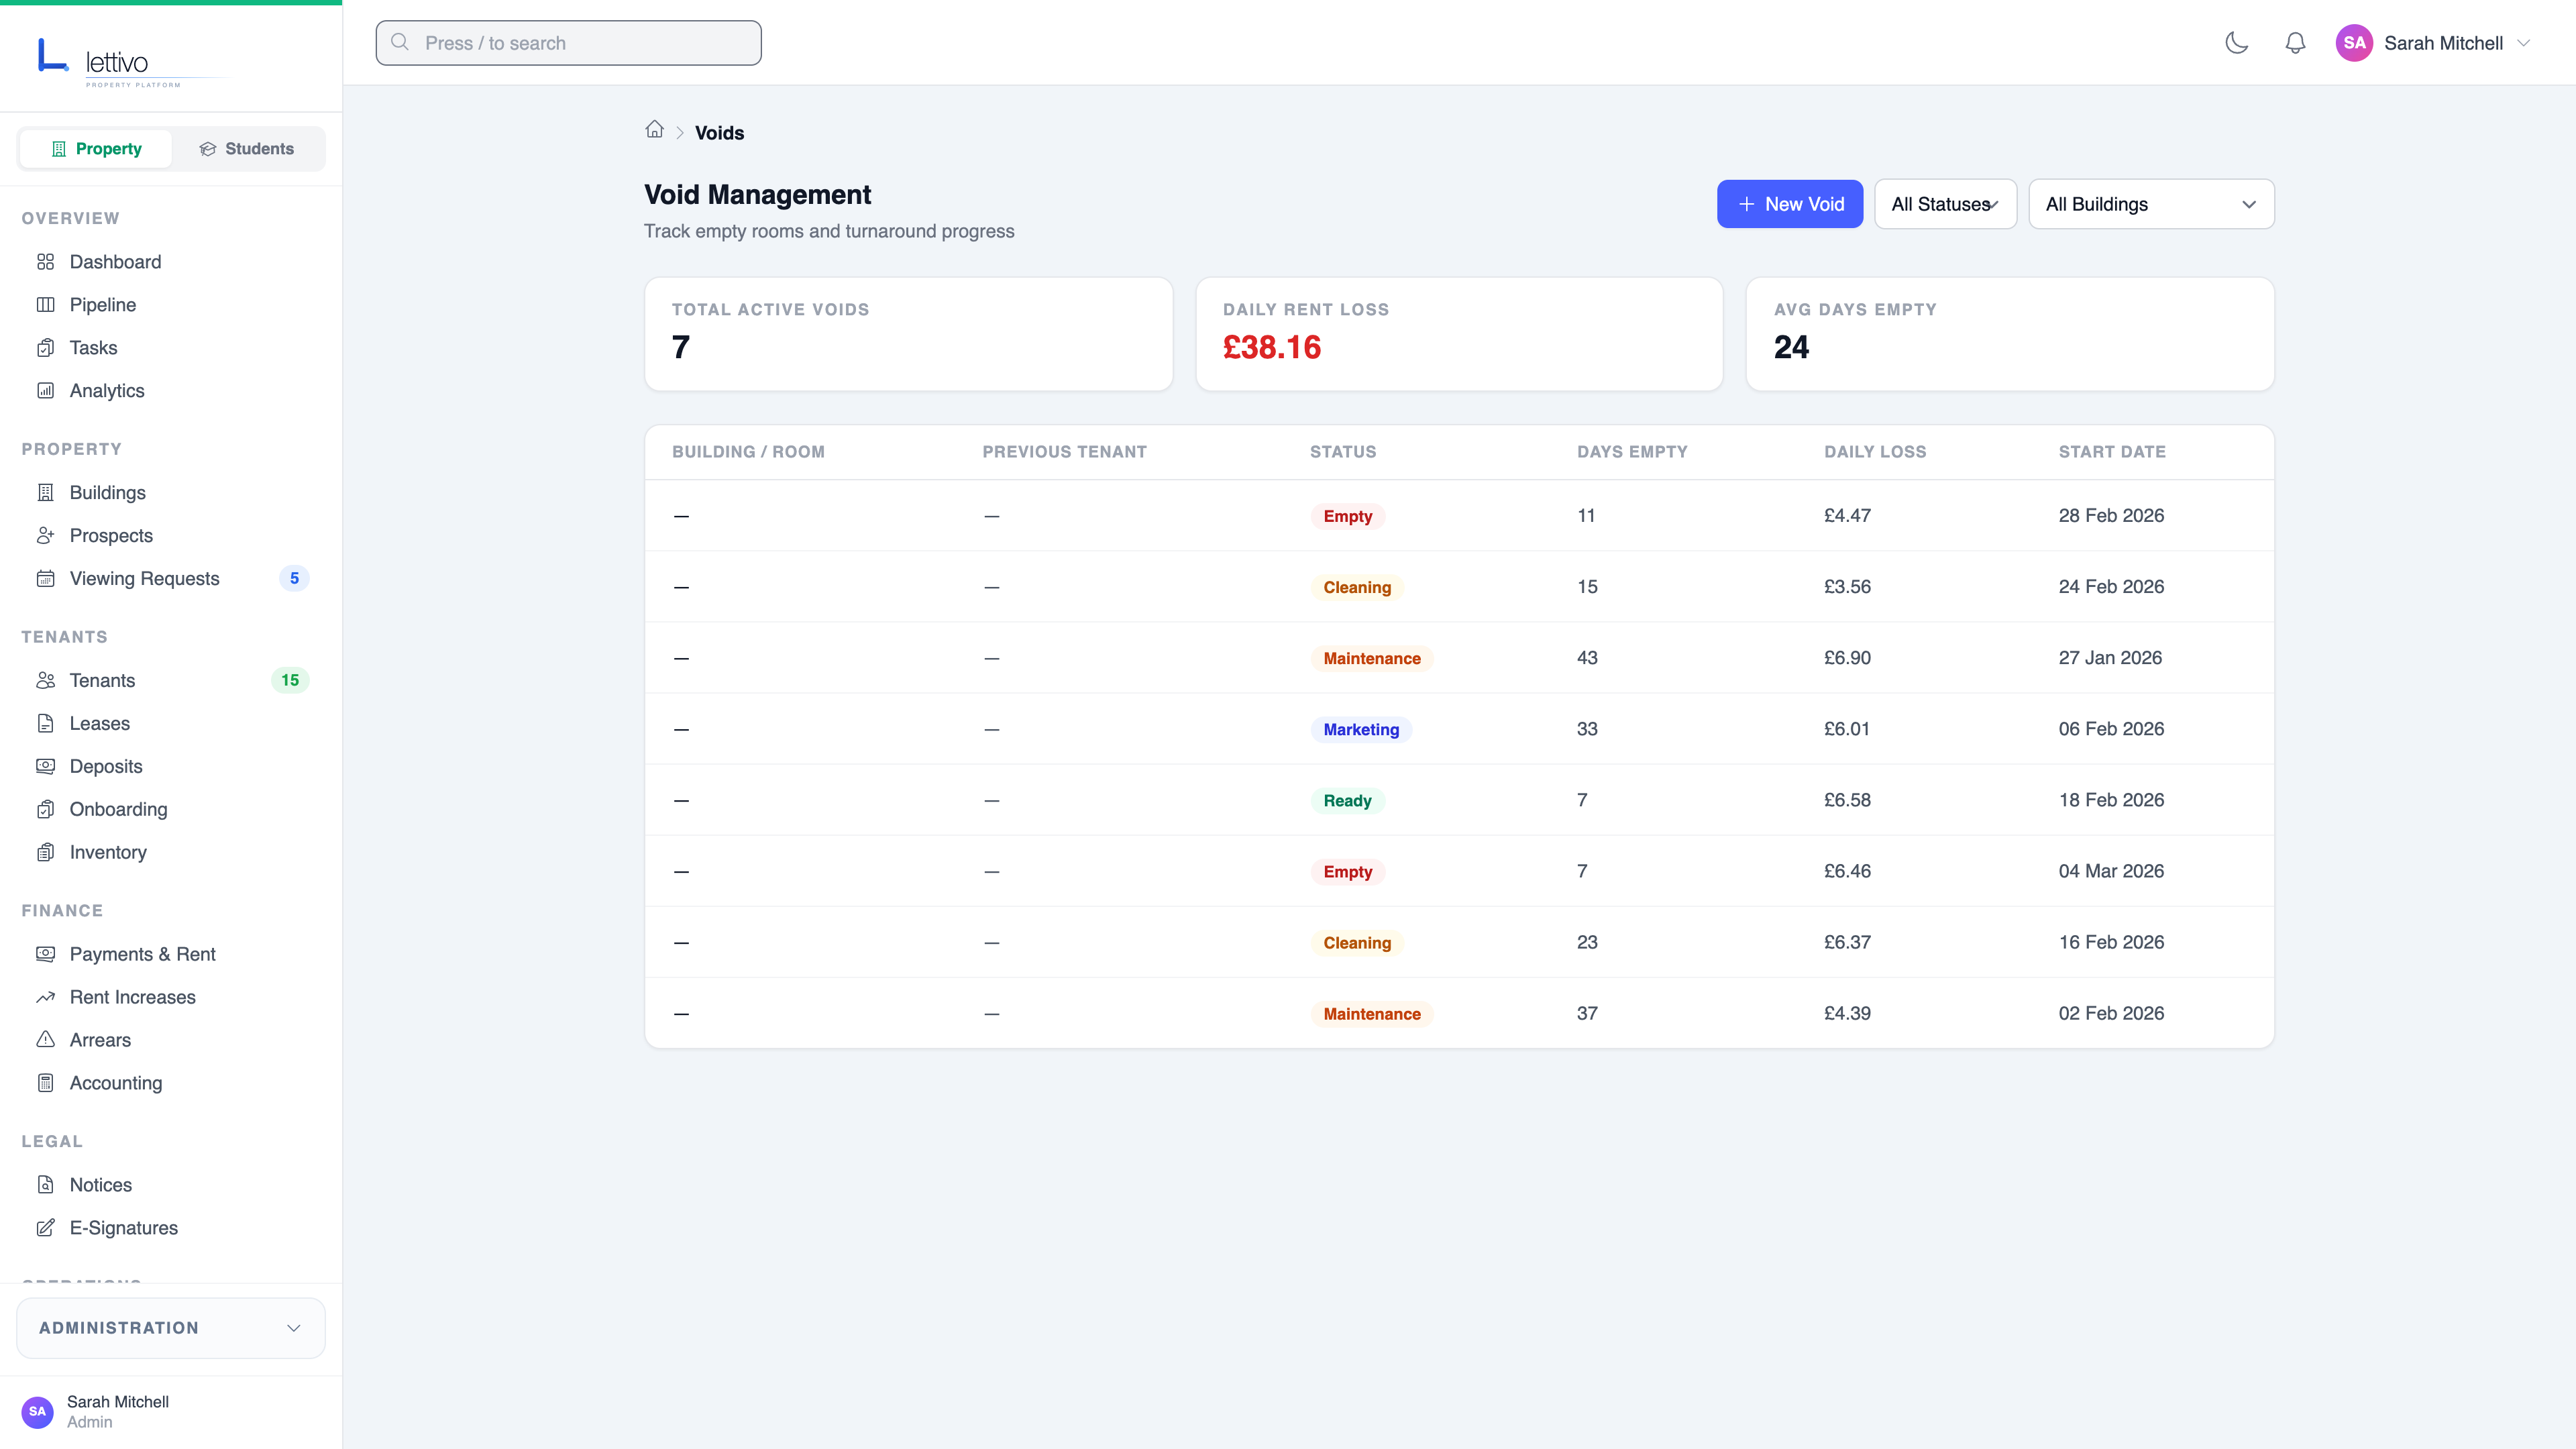This screenshot has height=1449, width=2576.
Task: Open the All Buildings dropdown
Action: coord(2152,204)
